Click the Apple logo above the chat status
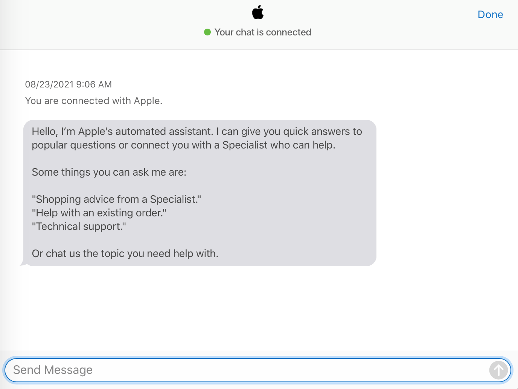518x389 pixels. click(258, 12)
